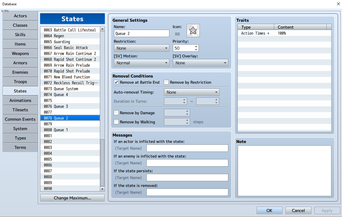Switch to the Terms tab
This screenshot has height=217, width=342.
point(20,147)
